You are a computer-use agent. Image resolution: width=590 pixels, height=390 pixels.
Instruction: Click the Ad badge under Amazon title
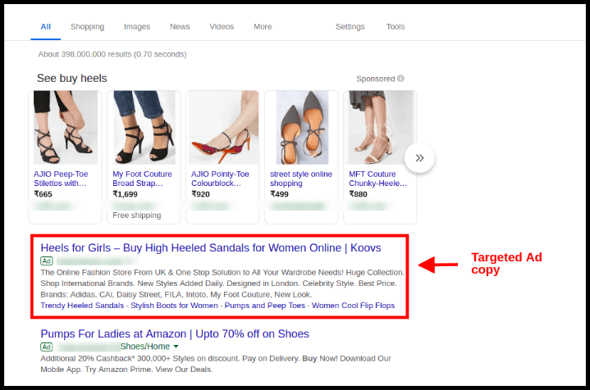[x=47, y=347]
